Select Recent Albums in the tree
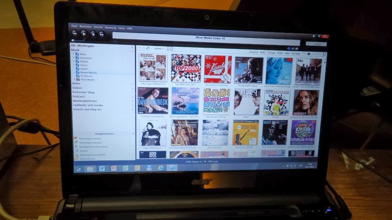The image size is (392, 220). (88, 72)
